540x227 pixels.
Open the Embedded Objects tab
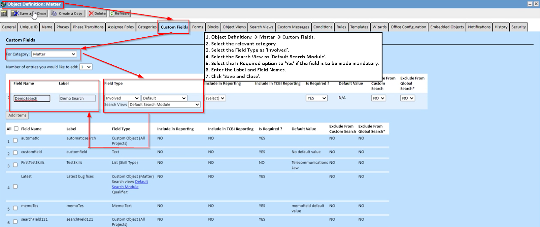click(447, 27)
